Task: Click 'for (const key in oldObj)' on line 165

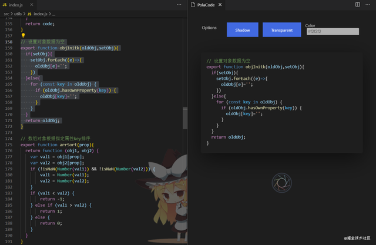Action: (x=61, y=84)
